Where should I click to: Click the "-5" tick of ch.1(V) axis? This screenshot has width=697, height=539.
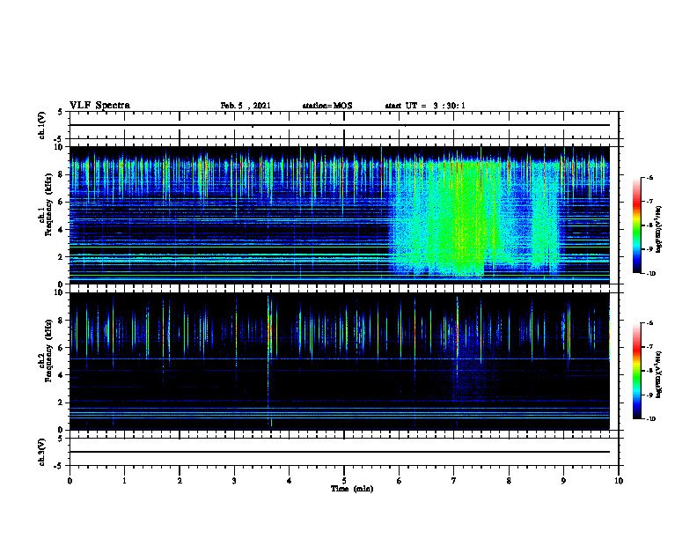(59, 139)
